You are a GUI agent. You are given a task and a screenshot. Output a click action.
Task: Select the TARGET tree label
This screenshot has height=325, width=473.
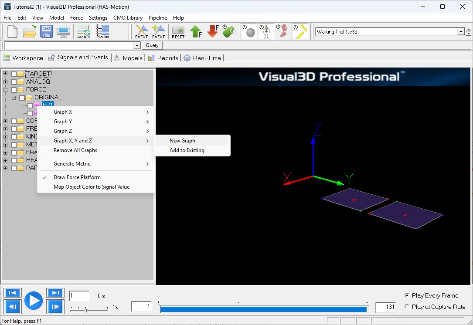click(38, 74)
